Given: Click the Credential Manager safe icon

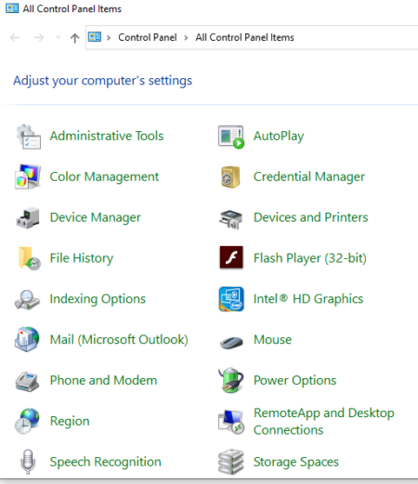Looking at the screenshot, I should pos(230,177).
